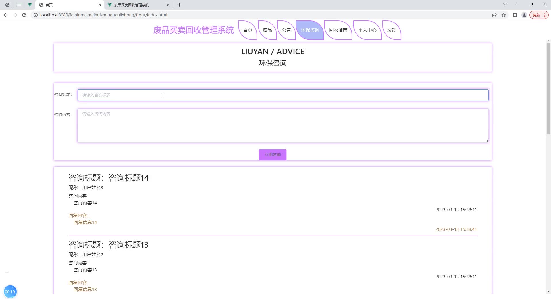Click the browser profile avatar icon
Image resolution: width=551 pixels, height=299 pixels.
pyautogui.click(x=524, y=15)
